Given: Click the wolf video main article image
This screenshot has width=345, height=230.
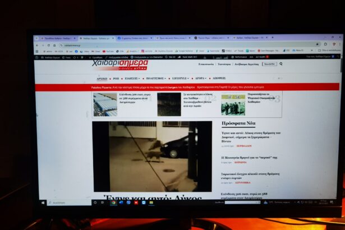Looking at the screenshot, I should [152, 157].
